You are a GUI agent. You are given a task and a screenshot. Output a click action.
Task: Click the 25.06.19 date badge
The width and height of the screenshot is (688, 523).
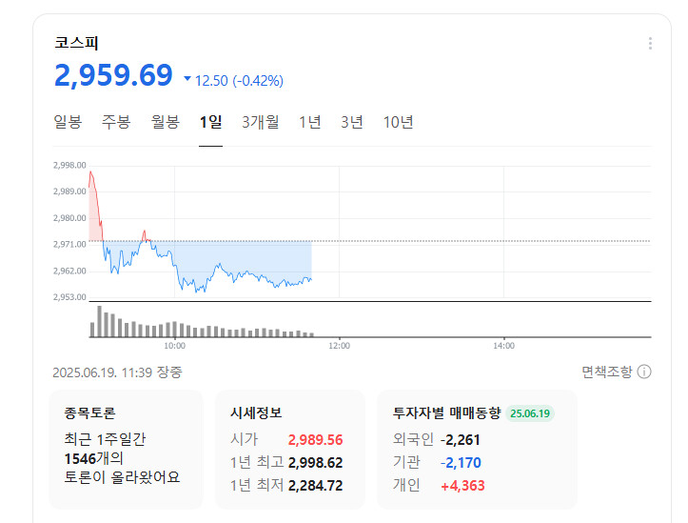click(x=531, y=413)
